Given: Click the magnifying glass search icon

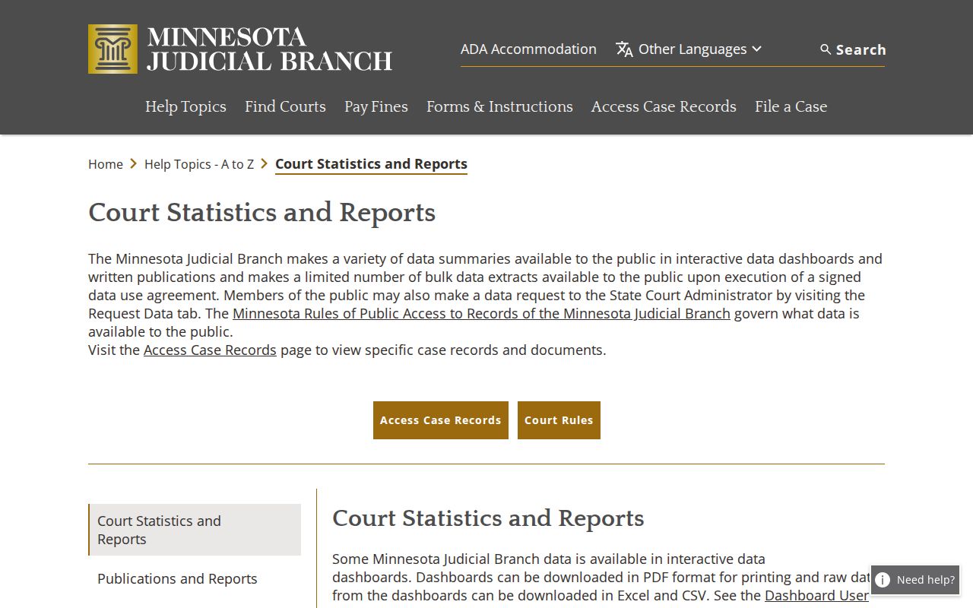Looking at the screenshot, I should [x=826, y=49].
